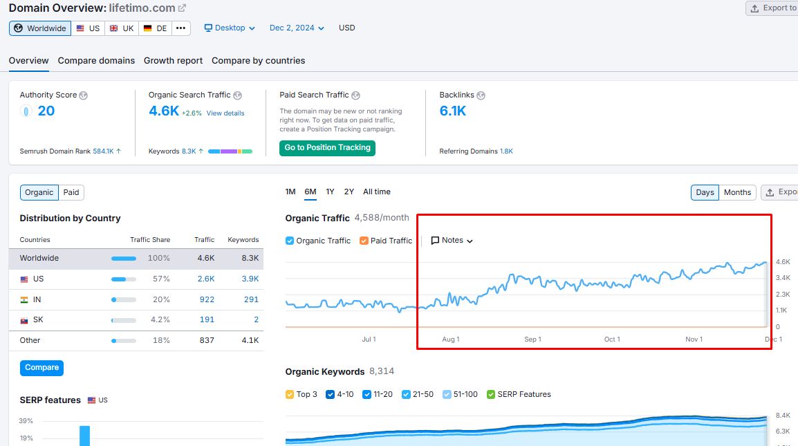Click US traffic share bar
This screenshot has height=446, width=798.
point(124,279)
